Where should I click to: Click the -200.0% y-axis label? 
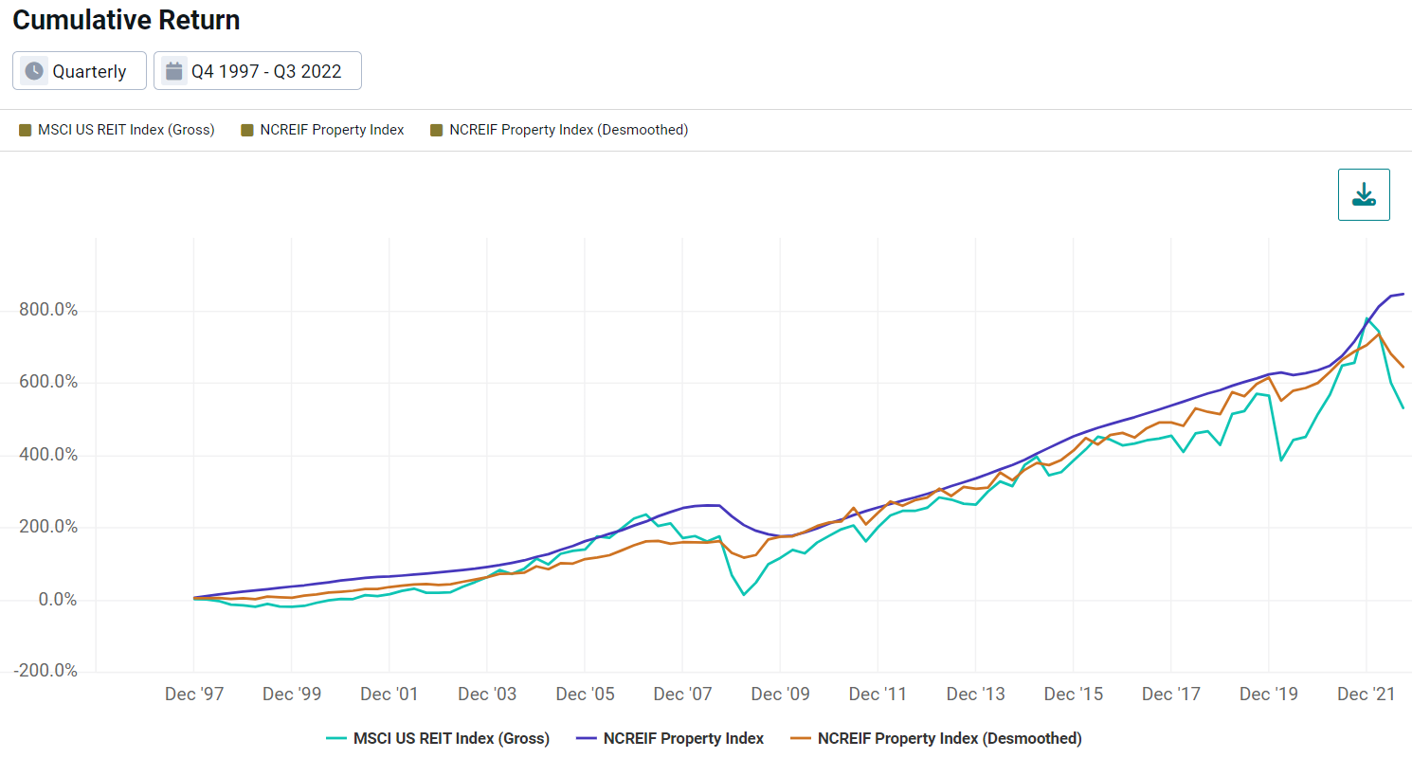pyautogui.click(x=44, y=672)
